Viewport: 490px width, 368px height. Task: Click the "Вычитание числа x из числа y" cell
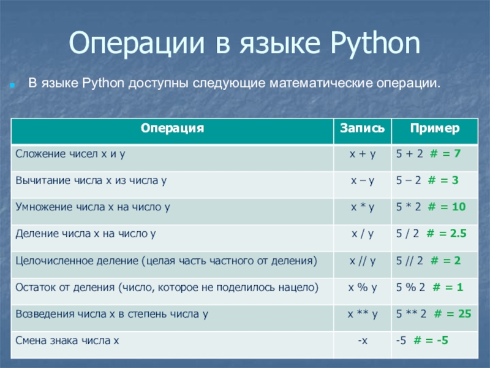pos(91,180)
